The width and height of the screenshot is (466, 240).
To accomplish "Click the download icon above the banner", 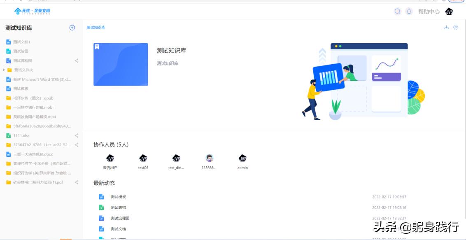I will pyautogui.click(x=446, y=27).
